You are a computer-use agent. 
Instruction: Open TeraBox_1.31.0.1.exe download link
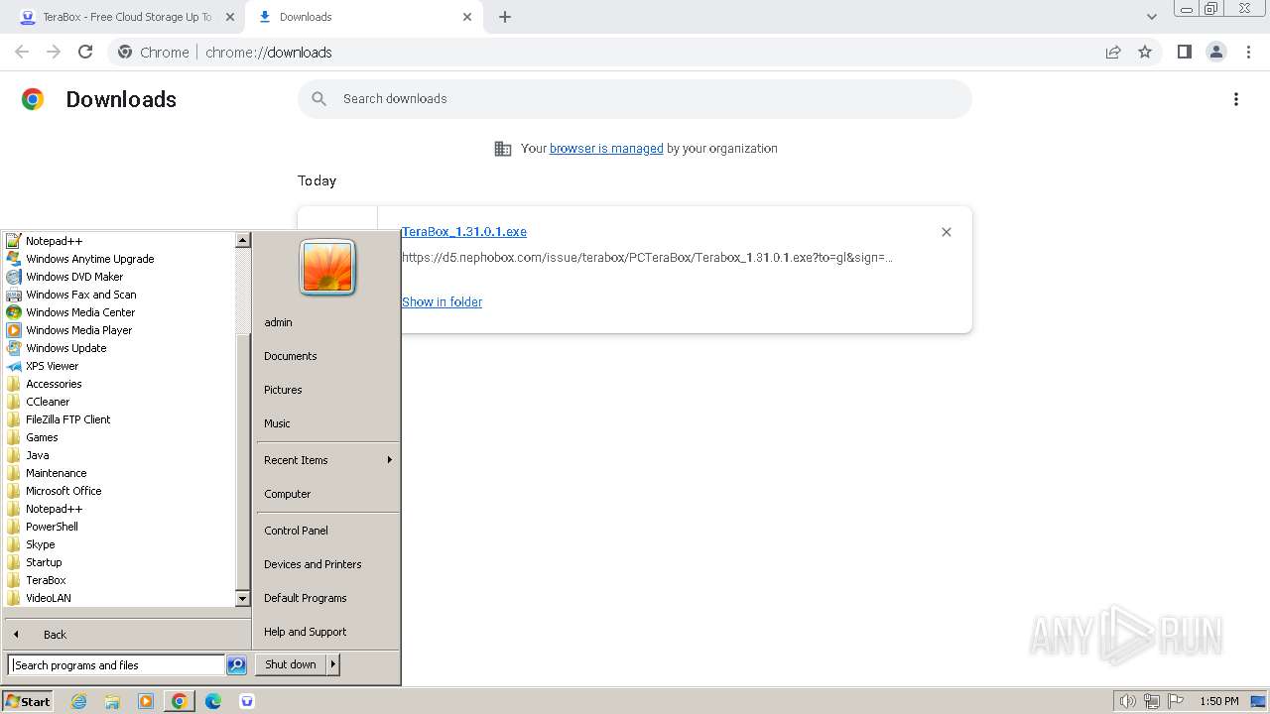click(x=464, y=232)
